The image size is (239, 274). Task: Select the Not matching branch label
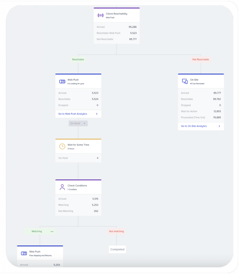click(x=116, y=231)
